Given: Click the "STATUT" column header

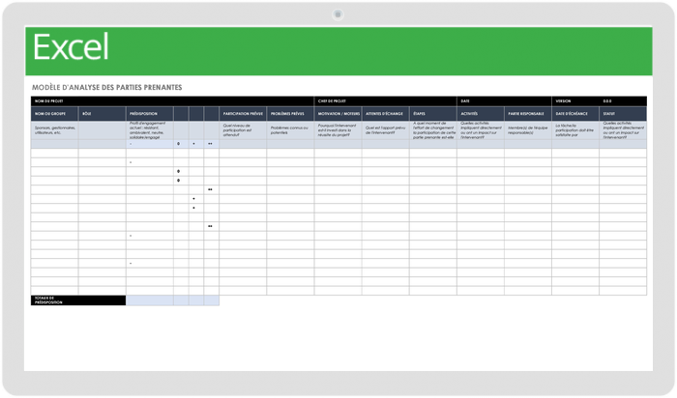Looking at the screenshot, I should click(x=623, y=114).
